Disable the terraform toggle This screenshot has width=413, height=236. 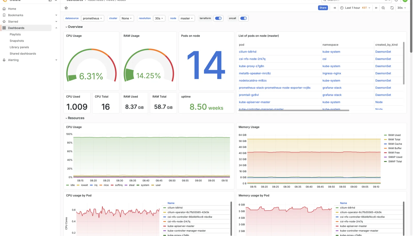(x=218, y=18)
